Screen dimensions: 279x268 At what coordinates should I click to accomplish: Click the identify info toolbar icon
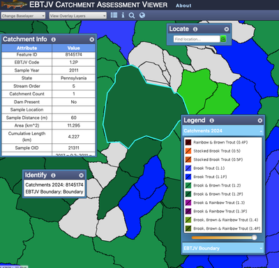coord(123,15)
